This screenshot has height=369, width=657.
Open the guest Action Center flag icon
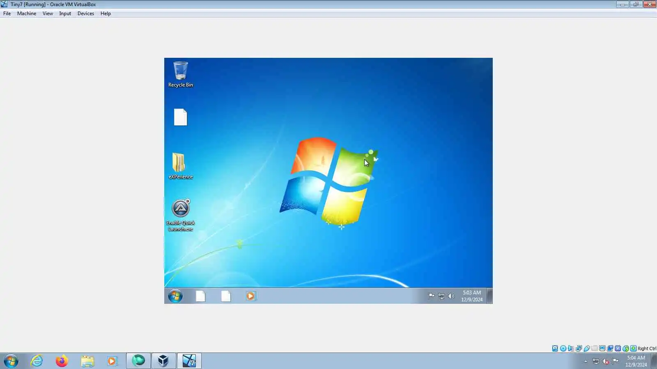[x=431, y=296]
